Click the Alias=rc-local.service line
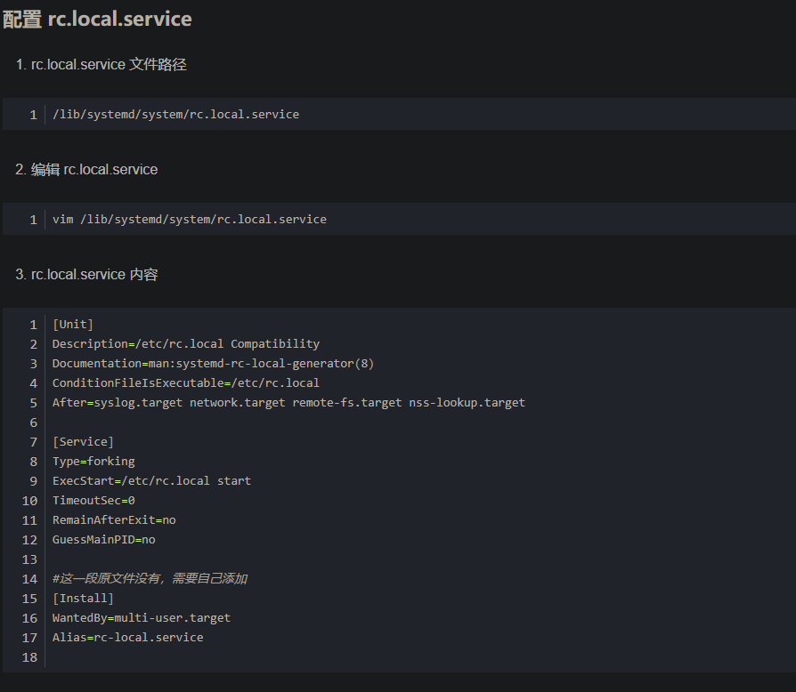Screen dimensions: 796x692 (127, 638)
